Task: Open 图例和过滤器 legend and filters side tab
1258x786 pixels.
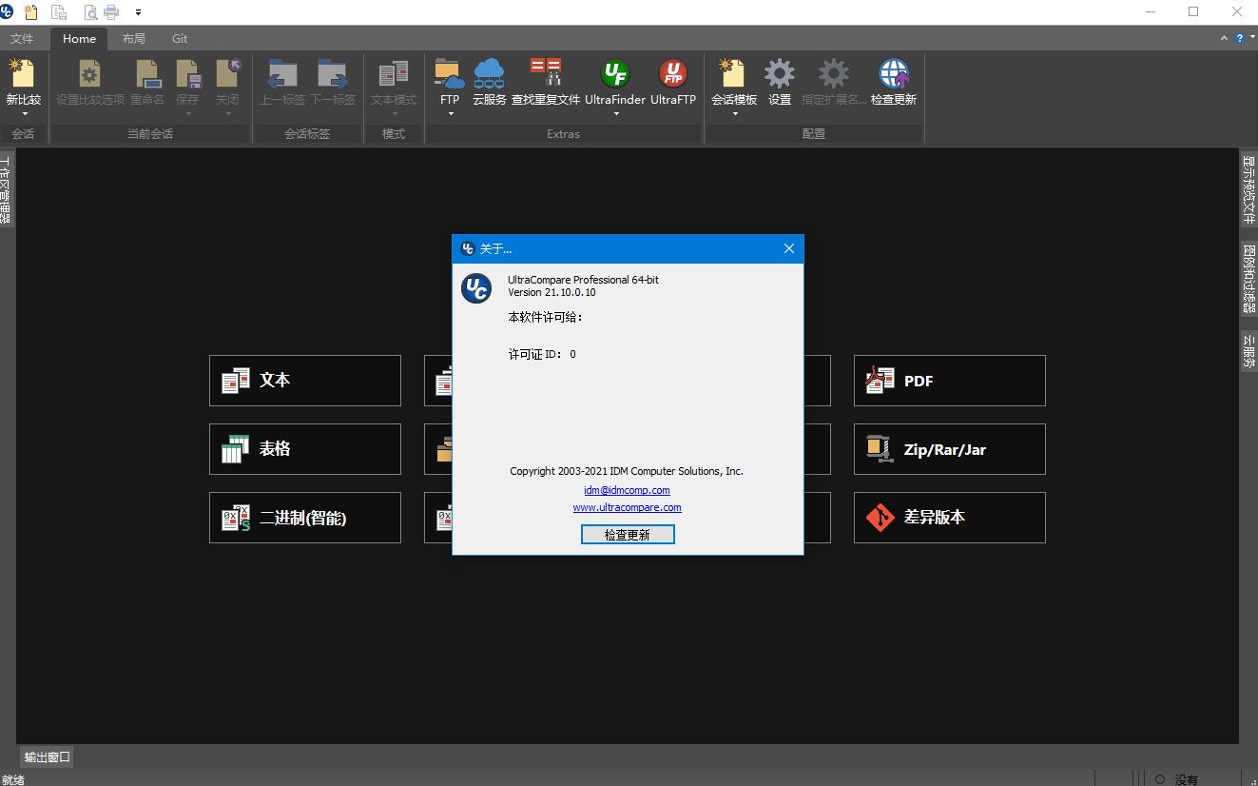Action: point(1249,278)
